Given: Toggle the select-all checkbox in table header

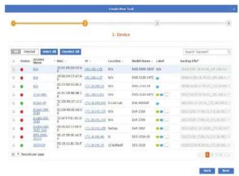Looking at the screenshot, I should (x=14, y=61).
